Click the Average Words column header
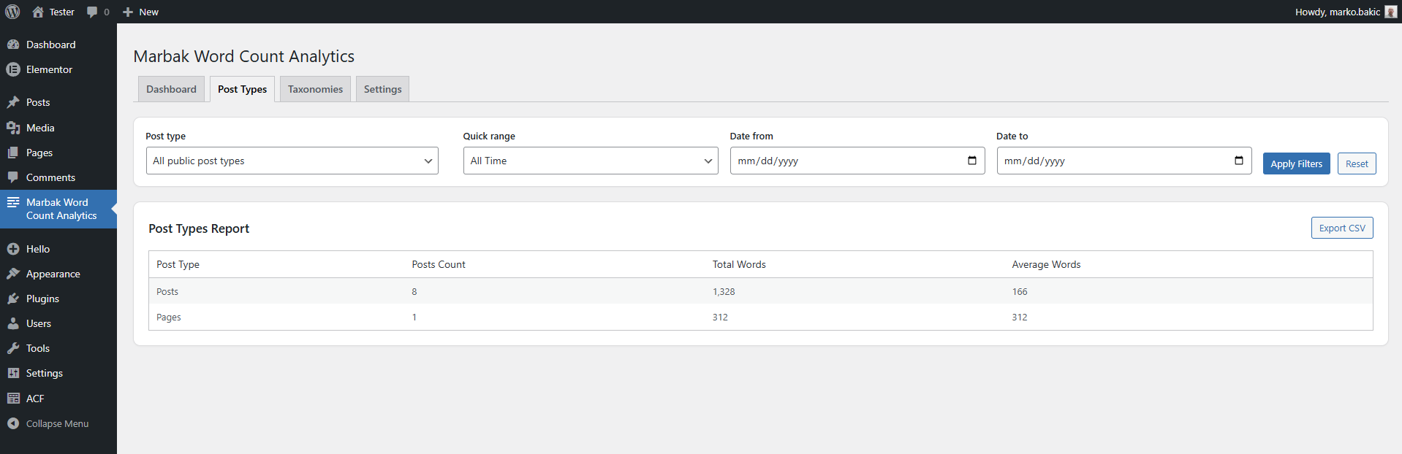This screenshot has height=454, width=1402. click(x=1046, y=264)
